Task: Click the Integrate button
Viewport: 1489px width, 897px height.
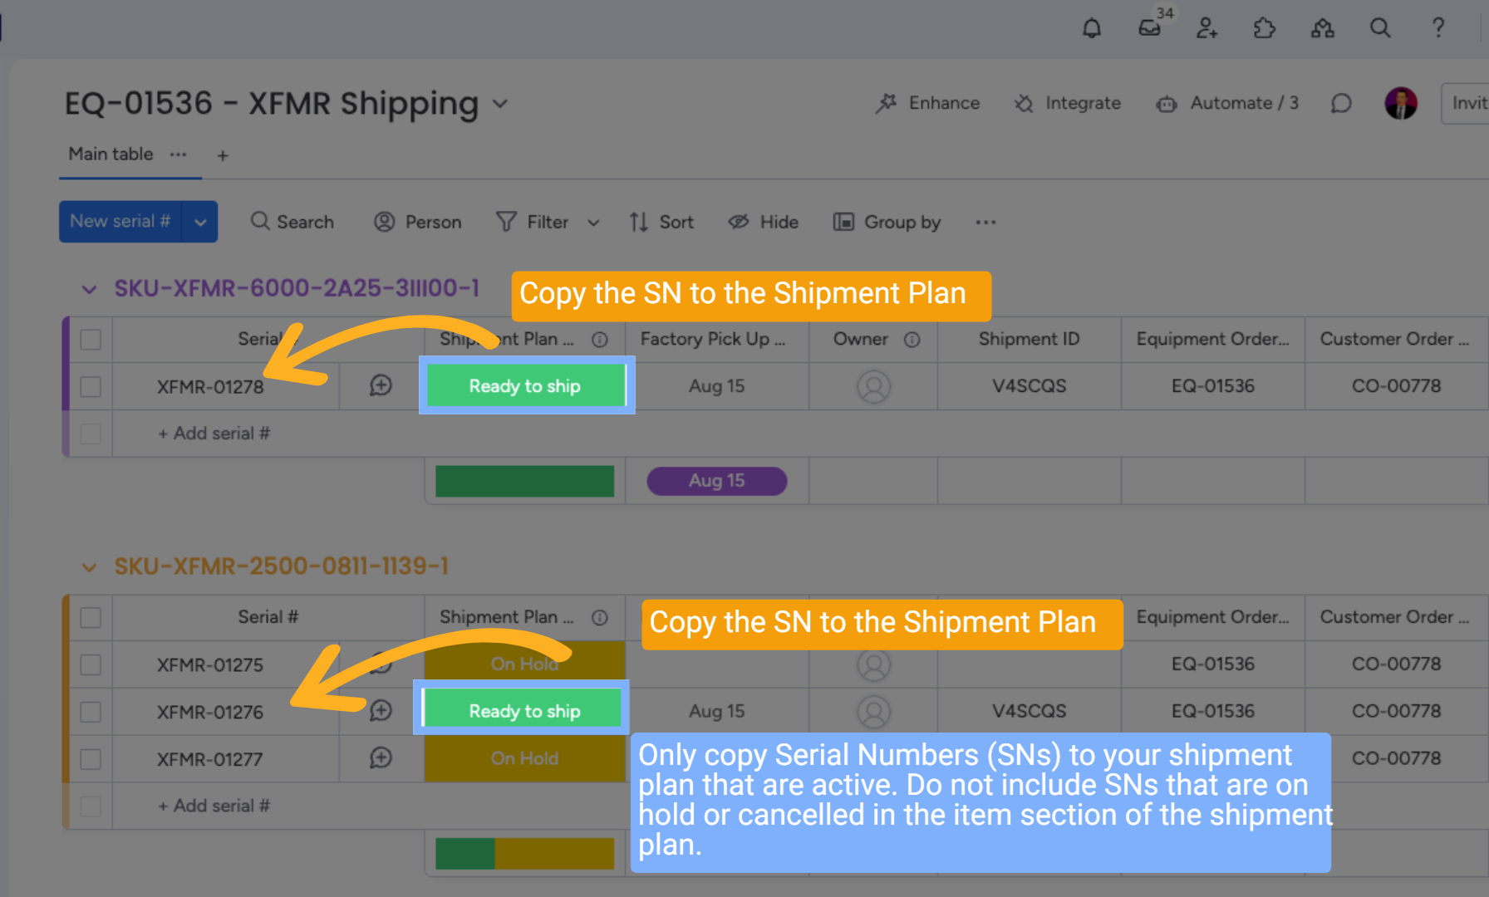Action: 1067,103
